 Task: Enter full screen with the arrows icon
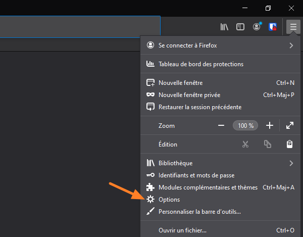coord(289,125)
